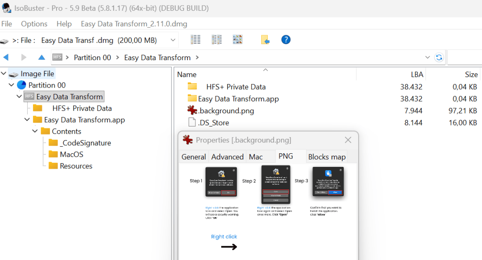Click the extract folder toolbar icon

coord(265,39)
